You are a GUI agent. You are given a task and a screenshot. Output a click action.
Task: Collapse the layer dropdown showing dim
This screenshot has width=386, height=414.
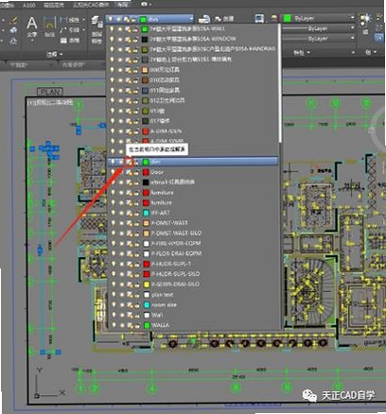149,19
